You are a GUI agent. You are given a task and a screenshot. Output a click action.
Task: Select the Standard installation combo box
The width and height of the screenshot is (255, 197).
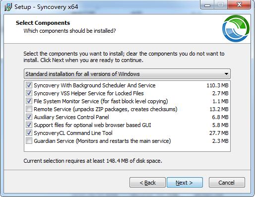coord(127,74)
